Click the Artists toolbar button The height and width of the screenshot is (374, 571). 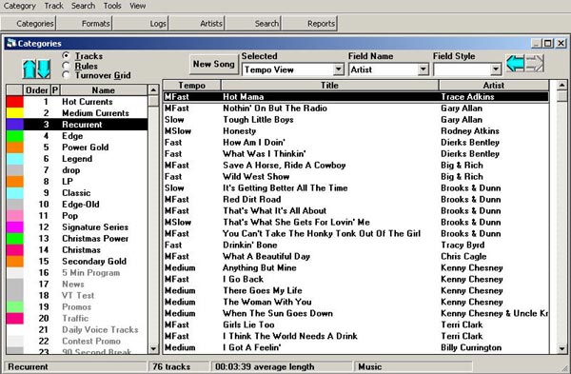click(197, 23)
